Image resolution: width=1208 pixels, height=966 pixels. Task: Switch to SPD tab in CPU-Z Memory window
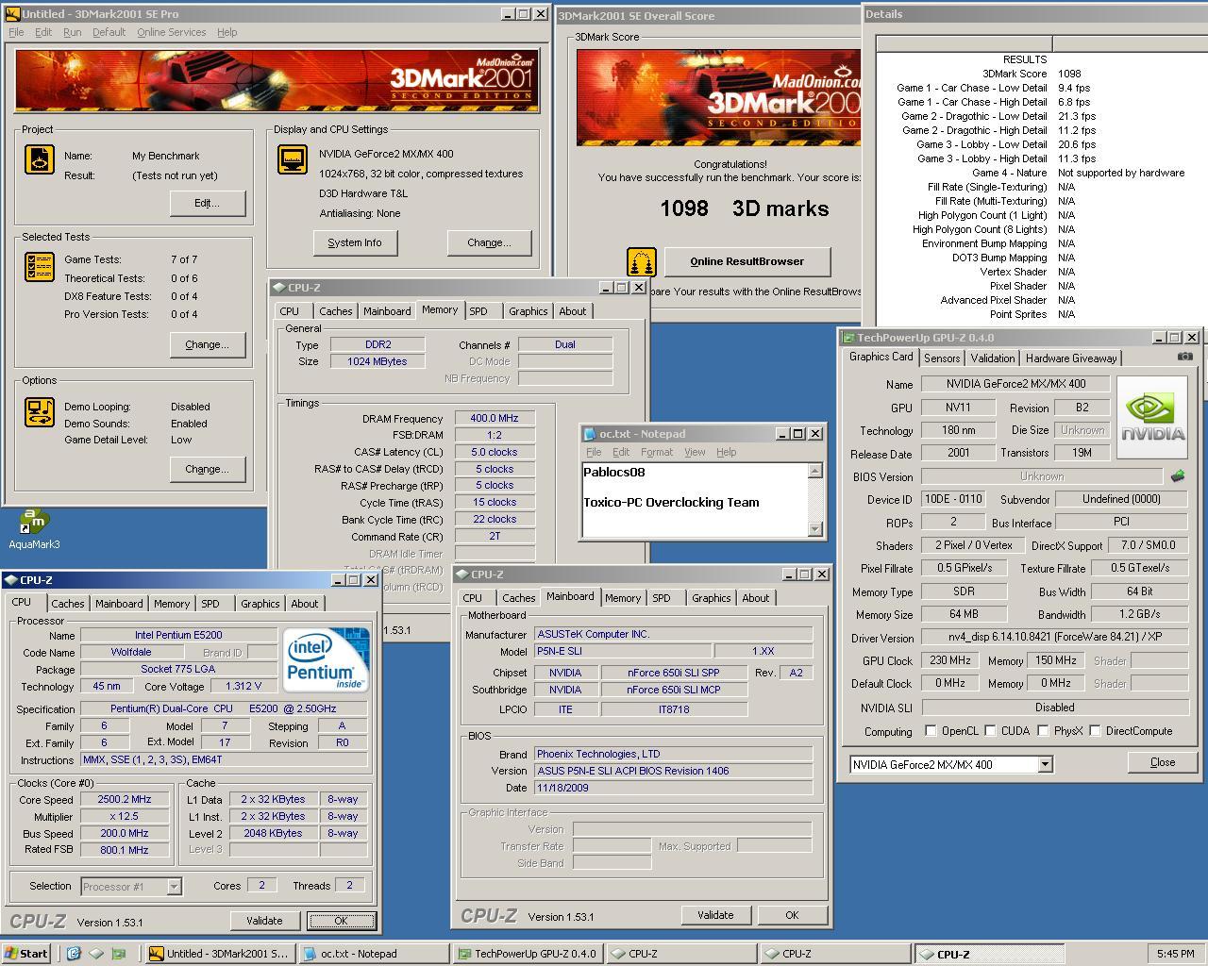click(x=478, y=311)
